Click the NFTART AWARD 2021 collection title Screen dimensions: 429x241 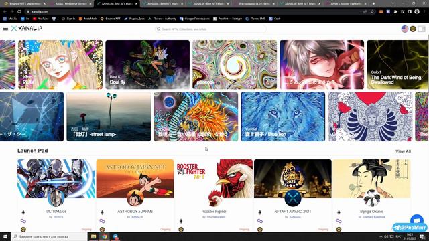point(292,212)
